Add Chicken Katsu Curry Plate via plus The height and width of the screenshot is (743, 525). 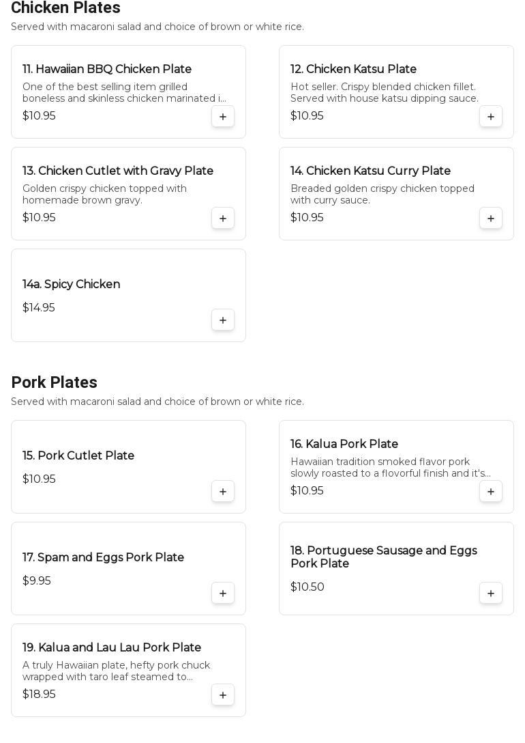491,219
